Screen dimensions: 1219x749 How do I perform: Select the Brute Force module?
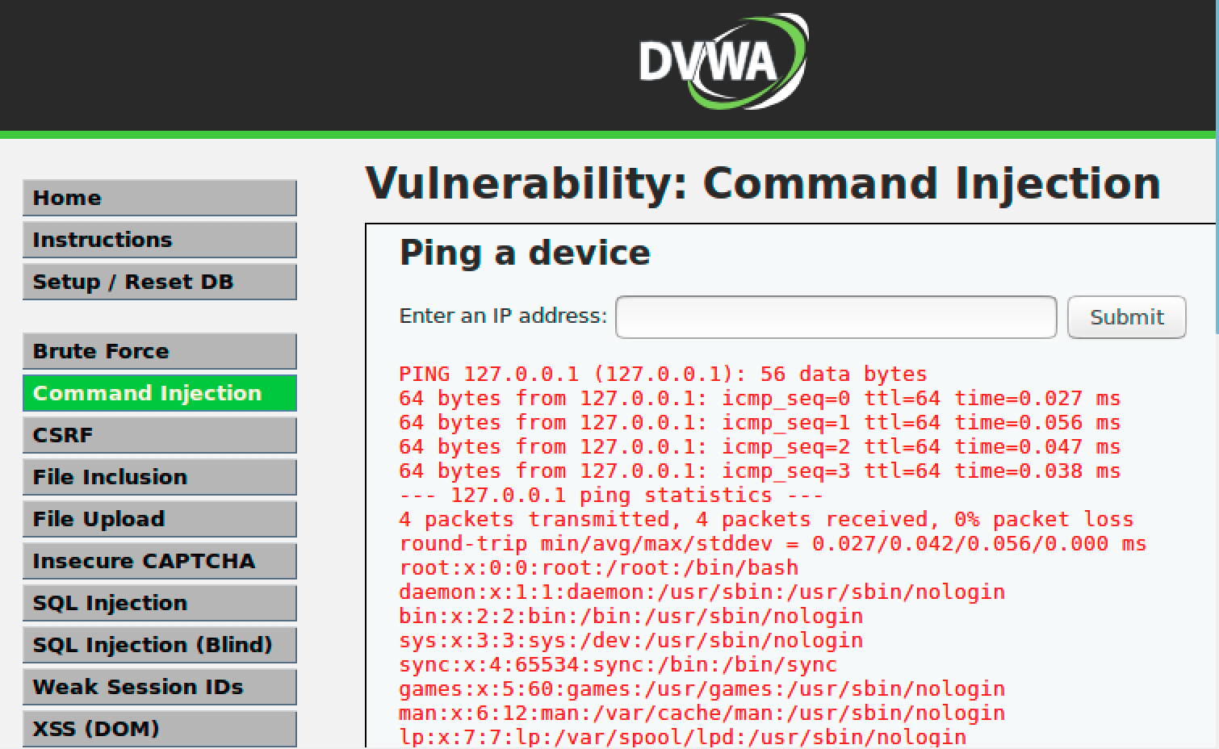pyautogui.click(x=160, y=351)
